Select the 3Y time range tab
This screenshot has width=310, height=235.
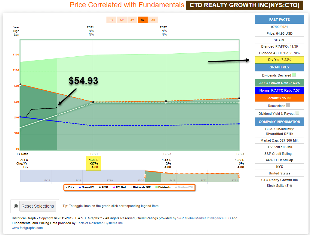click(143, 20)
